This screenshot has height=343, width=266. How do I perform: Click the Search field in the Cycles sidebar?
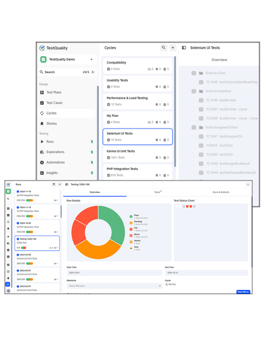tap(67, 72)
